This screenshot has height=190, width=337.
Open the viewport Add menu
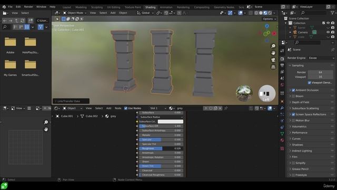click(113, 13)
